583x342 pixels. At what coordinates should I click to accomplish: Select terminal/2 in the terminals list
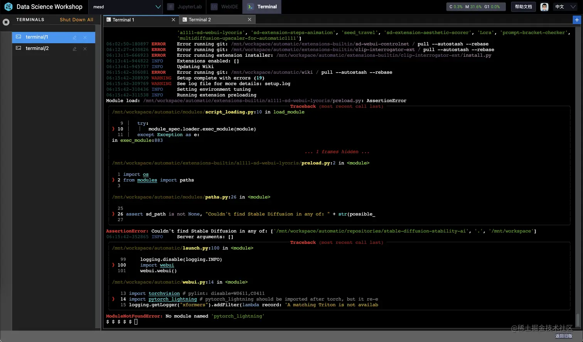tap(37, 48)
